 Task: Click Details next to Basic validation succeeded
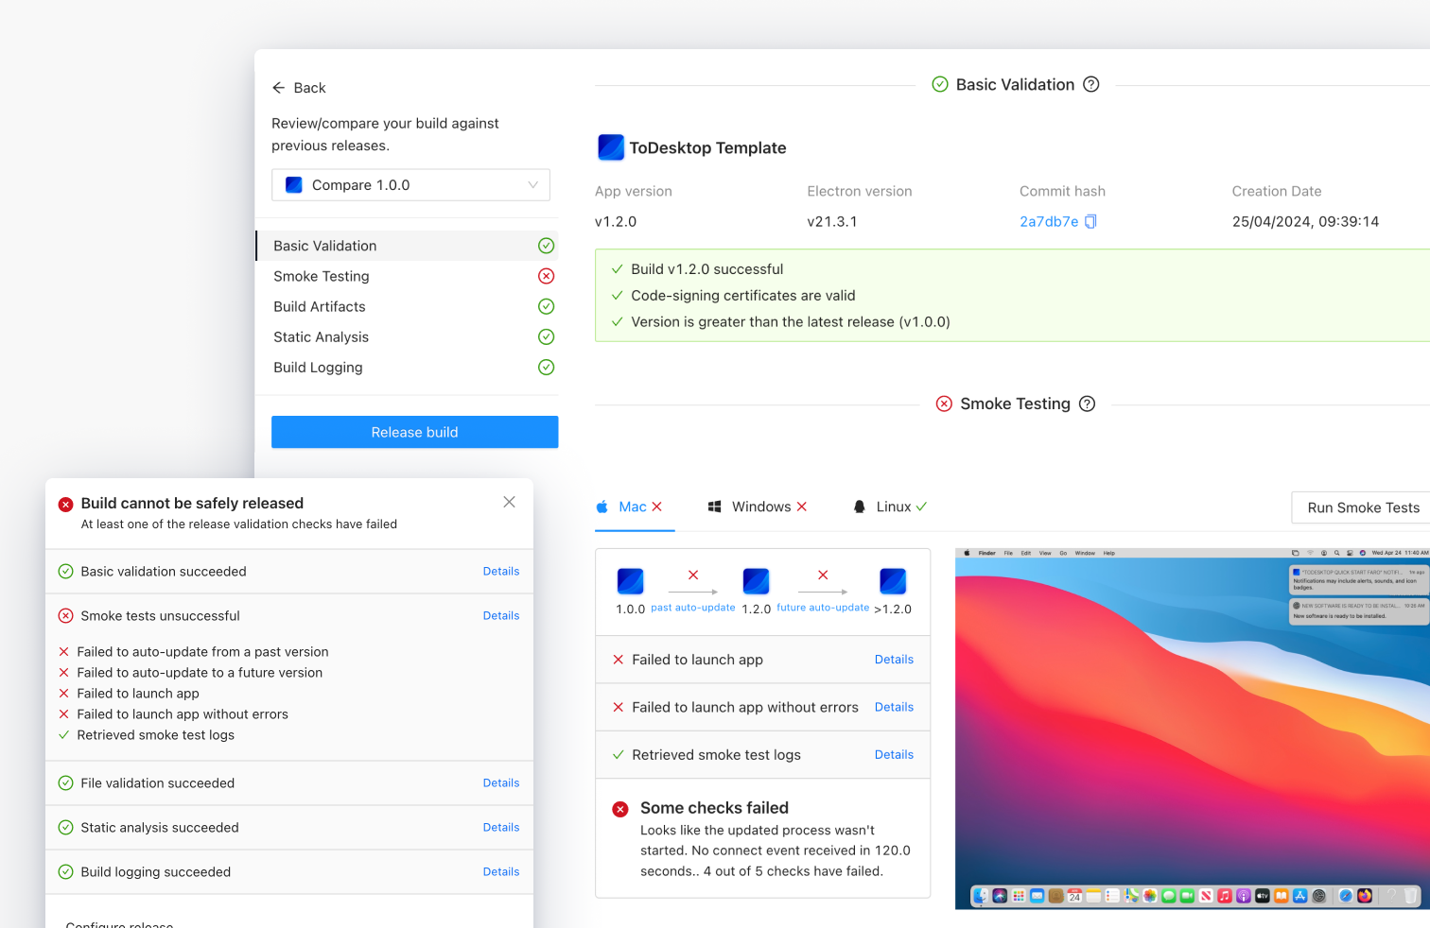(500, 571)
